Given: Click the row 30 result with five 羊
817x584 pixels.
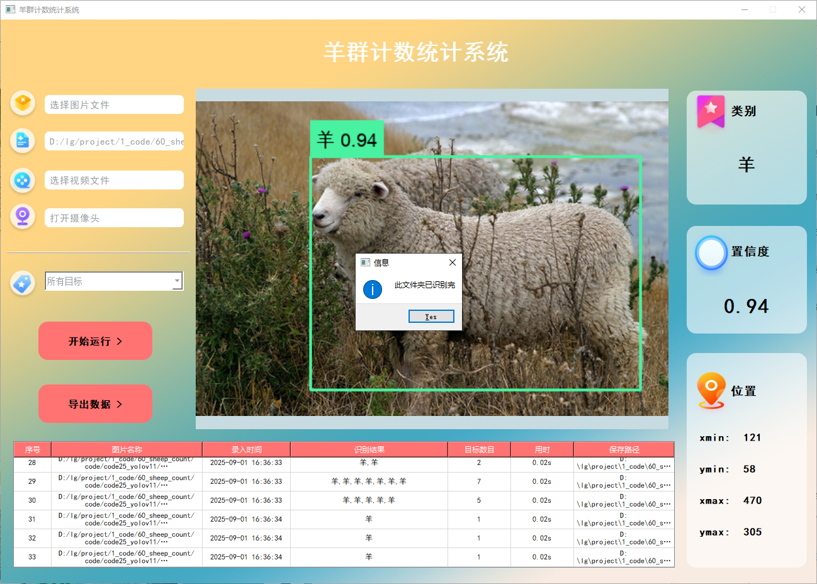Looking at the screenshot, I should click(369, 500).
